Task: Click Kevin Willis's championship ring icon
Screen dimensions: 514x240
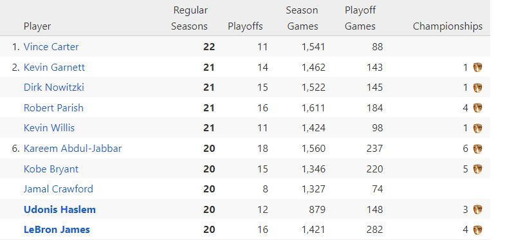Action: 477,128
